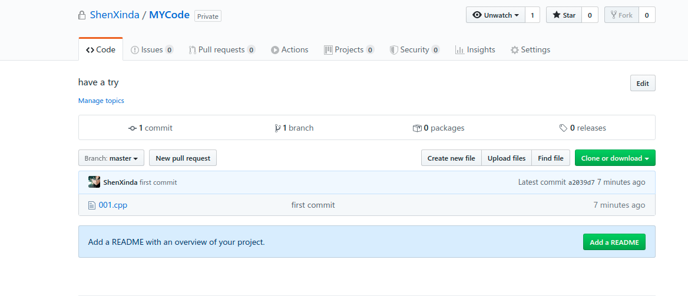688x296 pixels.
Task: Click the releases tag icon
Action: [564, 128]
